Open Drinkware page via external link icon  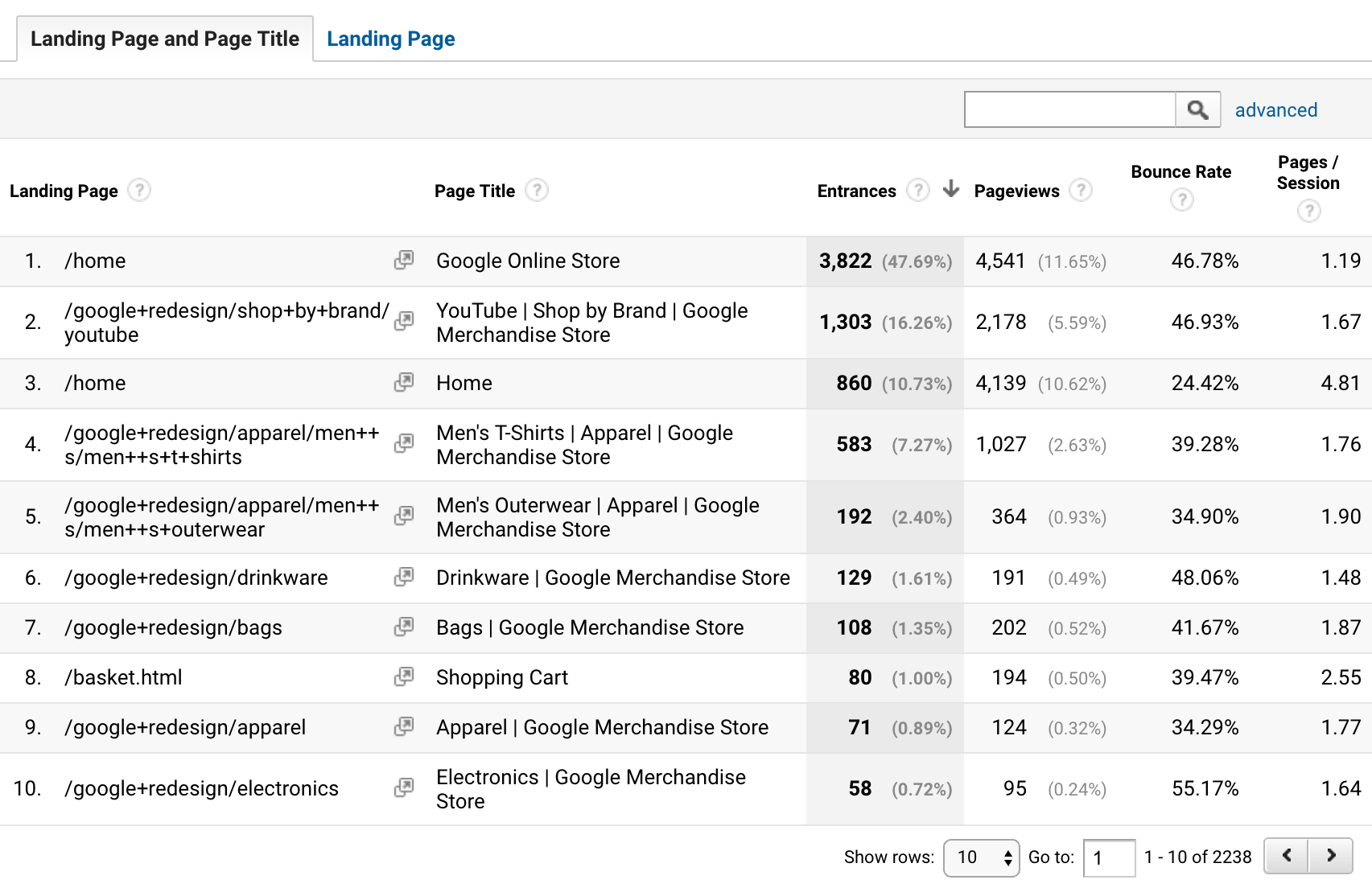[403, 578]
